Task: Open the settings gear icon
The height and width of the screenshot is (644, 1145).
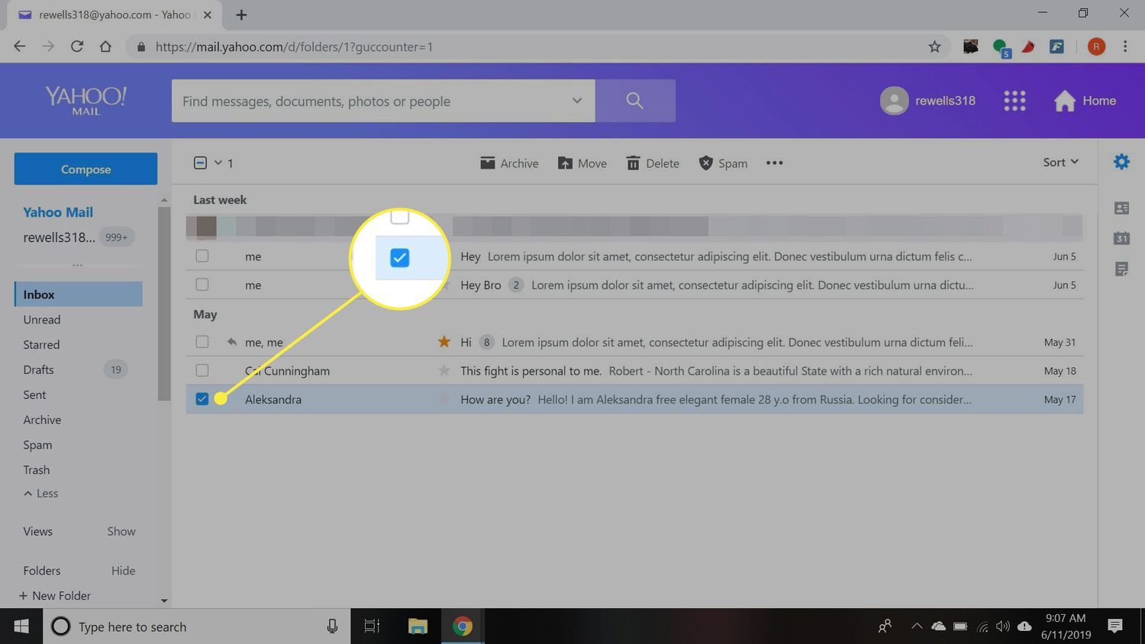Action: pos(1121,162)
